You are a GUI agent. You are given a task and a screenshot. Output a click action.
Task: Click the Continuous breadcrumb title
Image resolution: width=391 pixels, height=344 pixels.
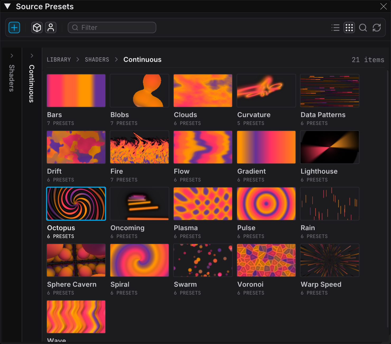pyautogui.click(x=142, y=60)
